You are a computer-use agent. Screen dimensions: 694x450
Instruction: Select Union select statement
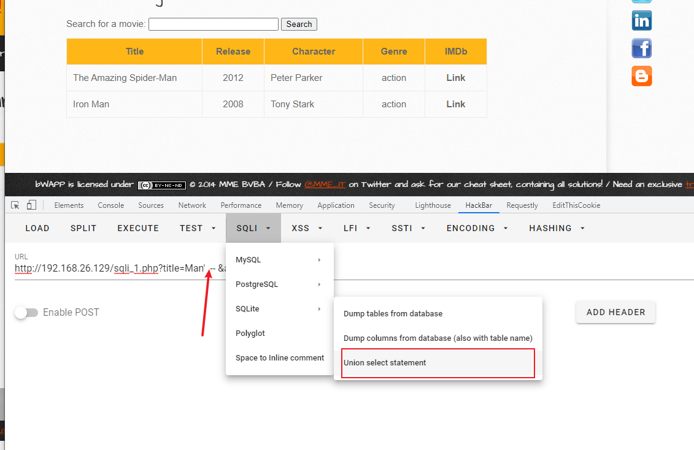tap(438, 363)
